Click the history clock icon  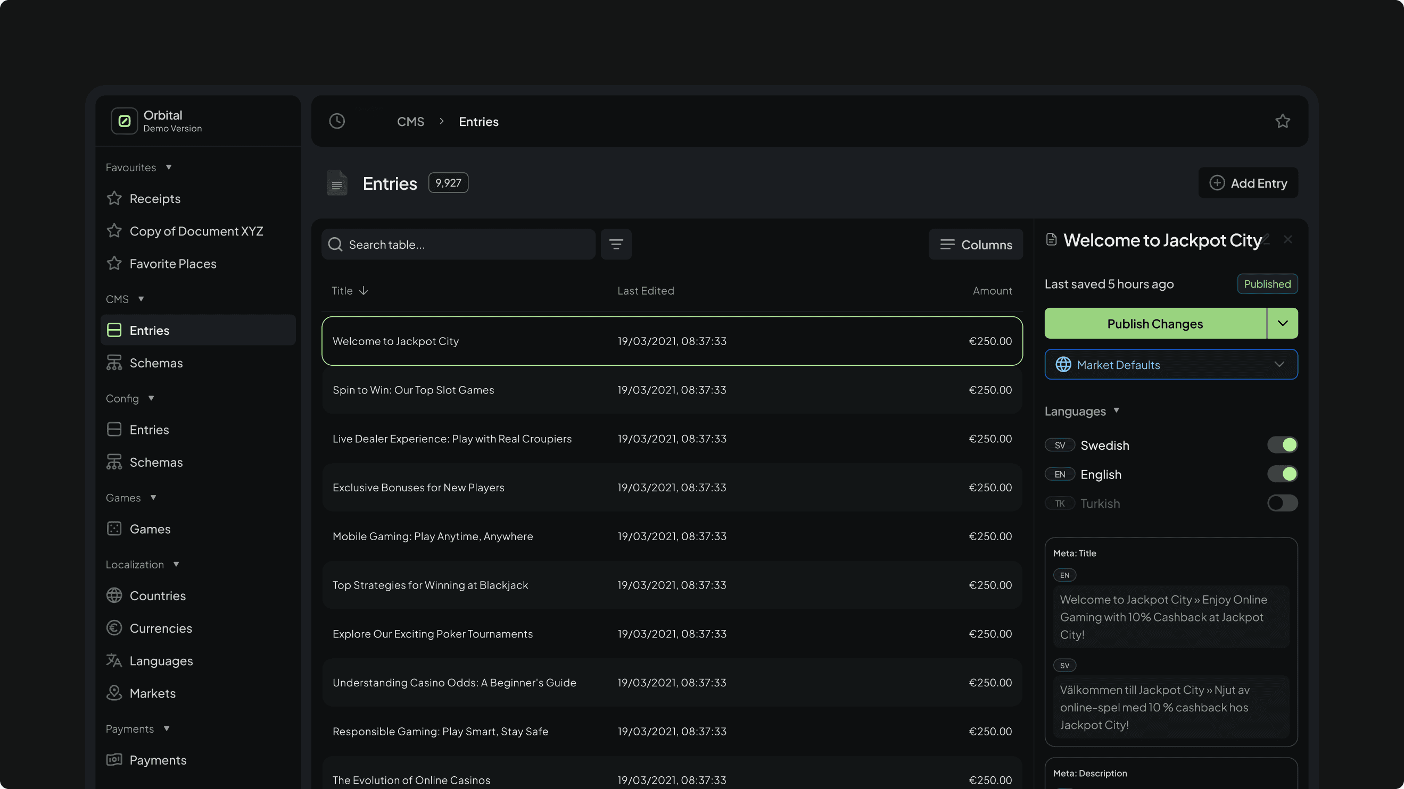coord(337,121)
